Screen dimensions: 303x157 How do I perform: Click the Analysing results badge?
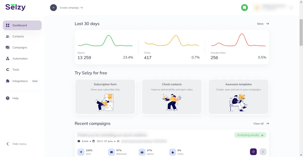point(250,135)
